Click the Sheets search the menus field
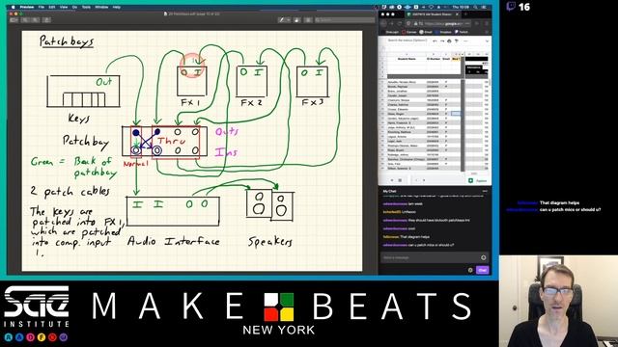Viewport: 618px width, 347px height. pyautogui.click(x=407, y=40)
